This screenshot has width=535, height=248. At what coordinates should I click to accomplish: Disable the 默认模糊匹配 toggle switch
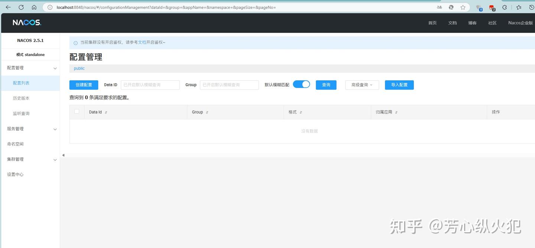pyautogui.click(x=301, y=84)
